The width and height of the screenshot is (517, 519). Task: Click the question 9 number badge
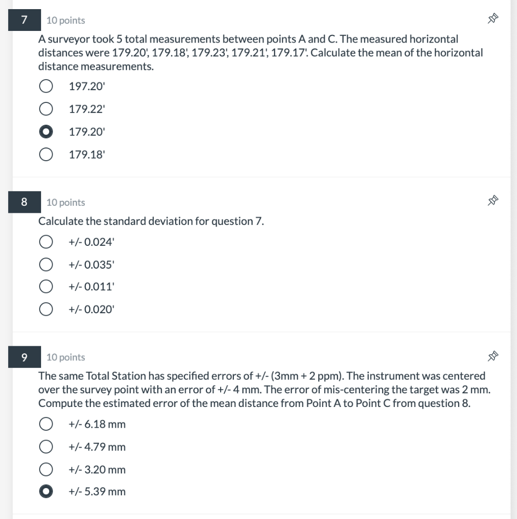(24, 357)
